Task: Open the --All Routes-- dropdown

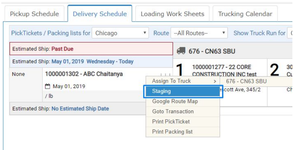Action: point(199,33)
